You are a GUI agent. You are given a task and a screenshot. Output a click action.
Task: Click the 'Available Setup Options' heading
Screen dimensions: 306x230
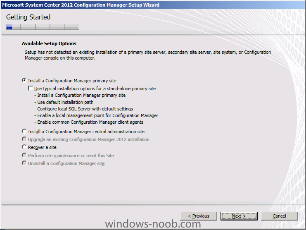pyautogui.click(x=49, y=43)
